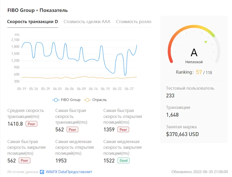Click the 05-19 date on chart axis
Screen dimensions: 232x177
(x=22, y=89)
